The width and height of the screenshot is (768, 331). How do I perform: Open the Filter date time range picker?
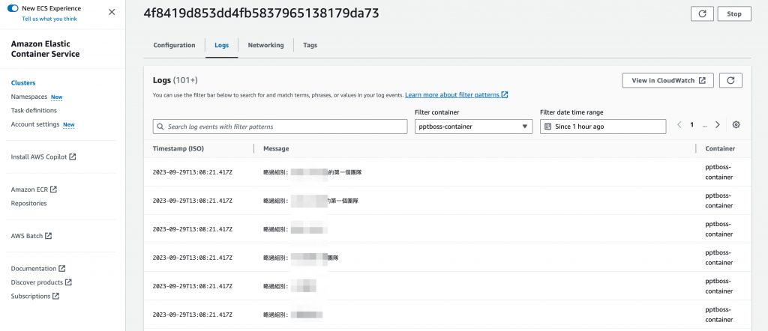tap(603, 127)
